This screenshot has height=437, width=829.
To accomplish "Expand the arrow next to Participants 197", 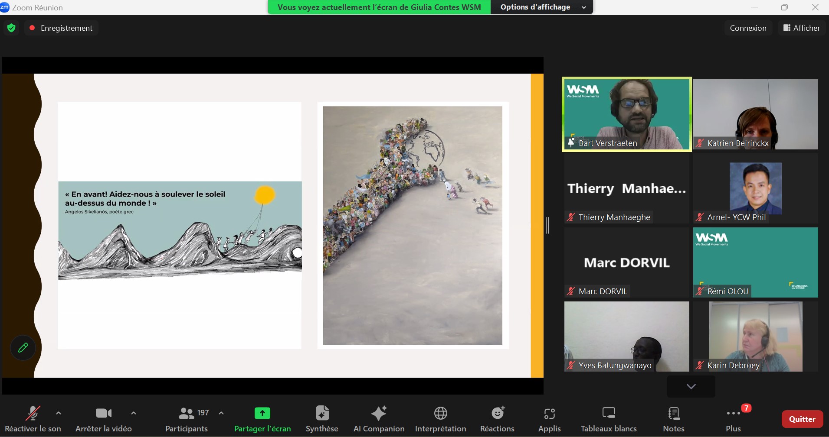I will pos(221,413).
